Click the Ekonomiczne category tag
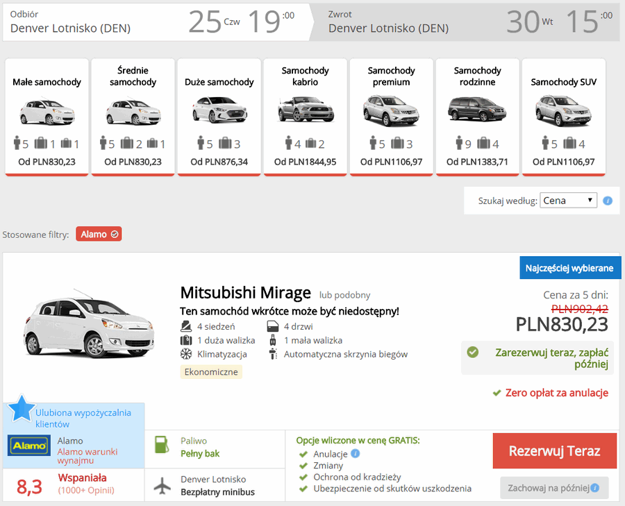 [x=211, y=372]
